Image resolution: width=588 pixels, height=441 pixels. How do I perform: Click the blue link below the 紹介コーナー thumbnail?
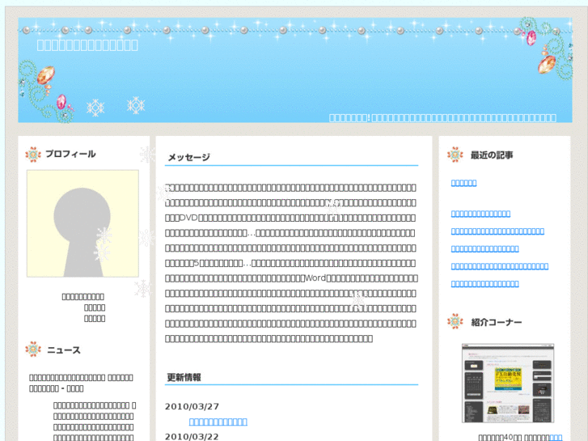point(556,437)
